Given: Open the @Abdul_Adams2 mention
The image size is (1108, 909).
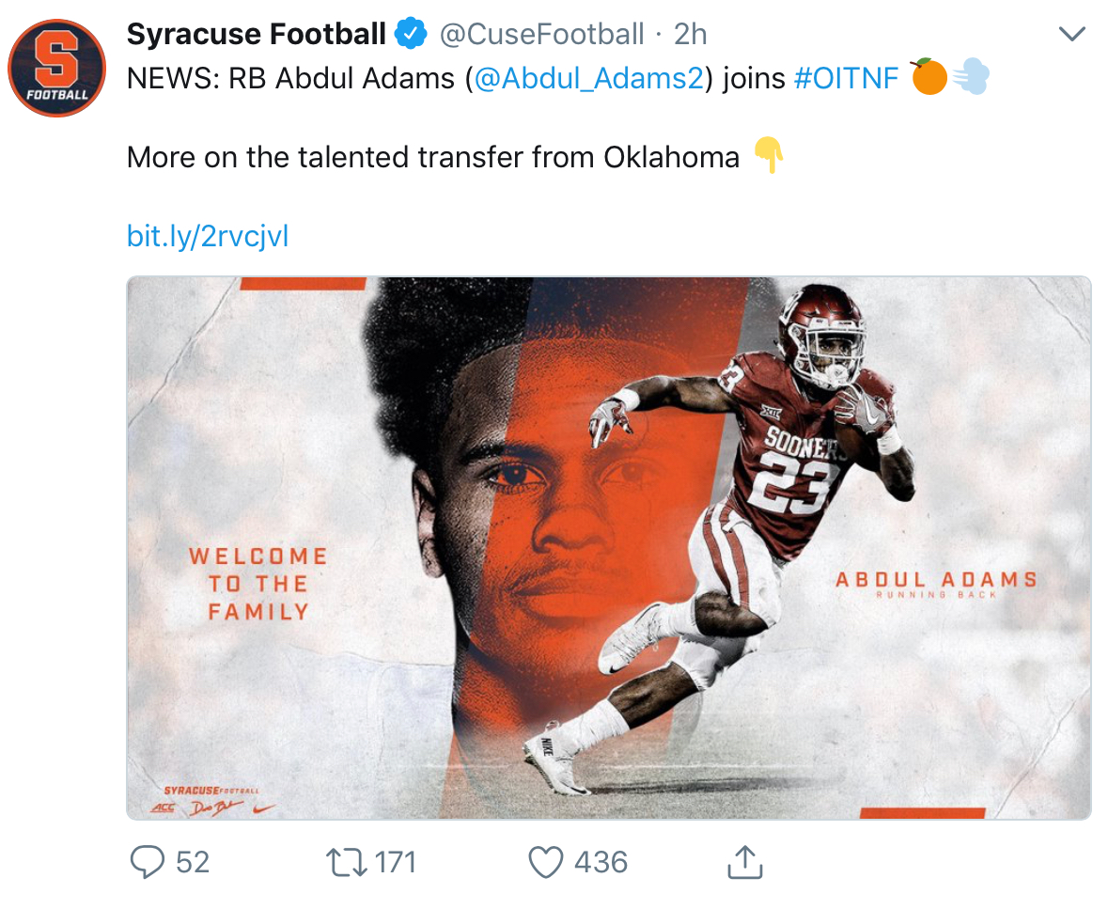Looking at the screenshot, I should [x=588, y=78].
